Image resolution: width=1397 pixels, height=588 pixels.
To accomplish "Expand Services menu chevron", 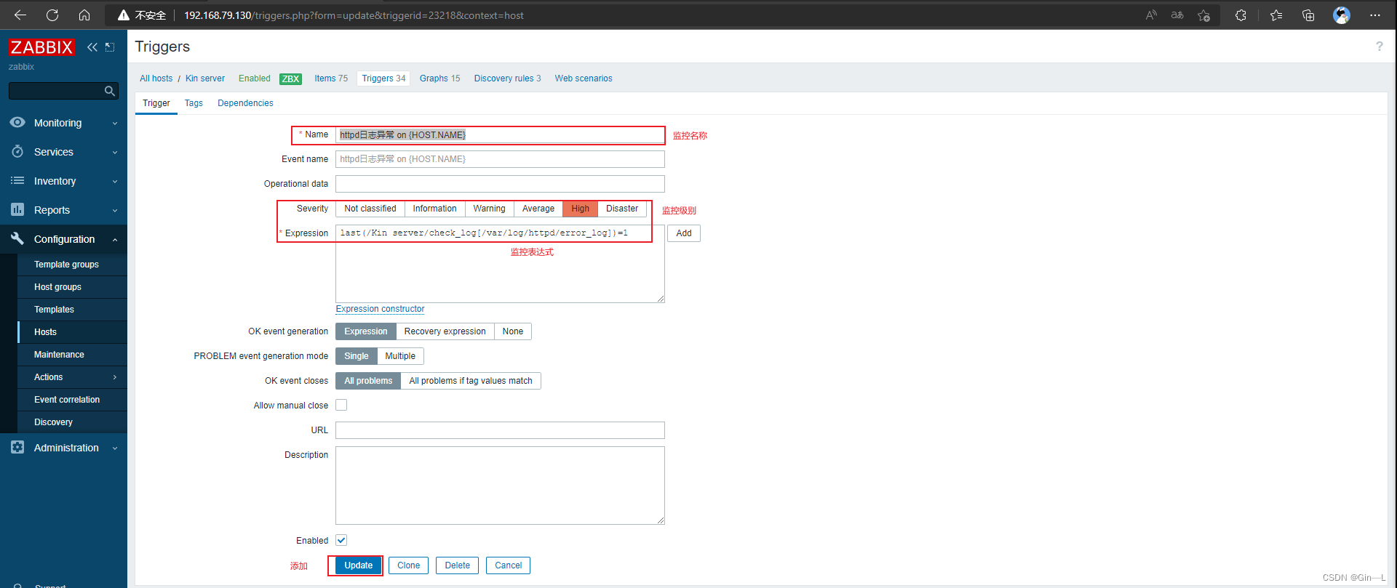I will click(x=115, y=153).
